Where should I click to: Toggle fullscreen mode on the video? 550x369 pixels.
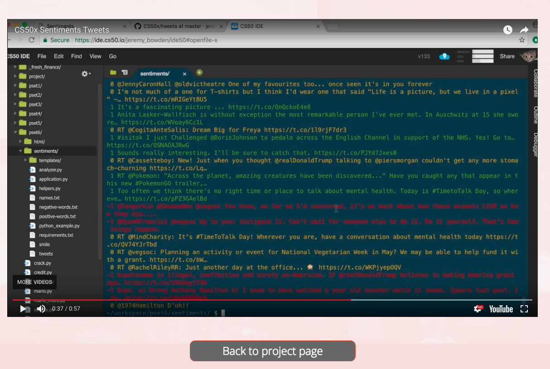[524, 309]
